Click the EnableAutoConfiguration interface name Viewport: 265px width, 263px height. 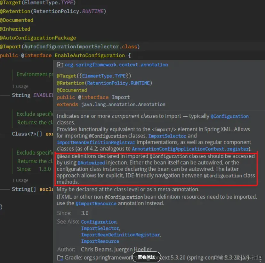click(x=90, y=55)
